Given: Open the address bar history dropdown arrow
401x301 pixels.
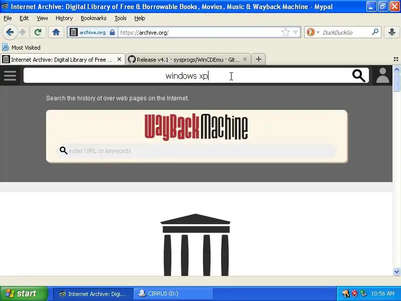Looking at the screenshot, I should pyautogui.click(x=295, y=32).
